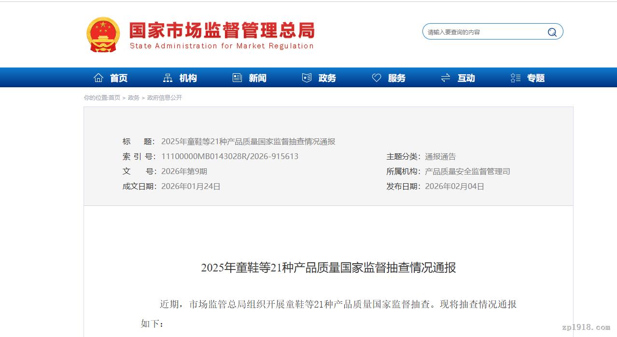Click the 互动 interaction arrows icon
Screen dimensions: 617x337
coord(445,77)
